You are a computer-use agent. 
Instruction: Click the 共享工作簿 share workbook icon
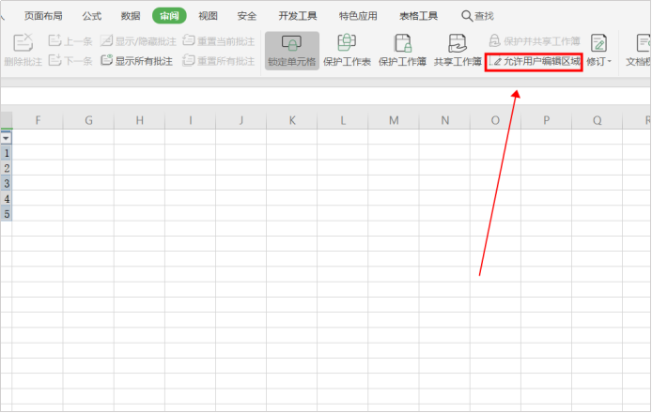coord(458,43)
